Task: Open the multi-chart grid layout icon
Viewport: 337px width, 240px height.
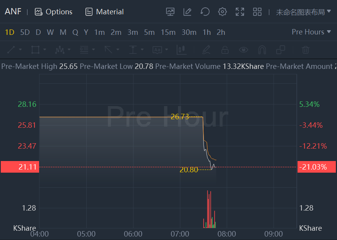Action: tap(257, 12)
